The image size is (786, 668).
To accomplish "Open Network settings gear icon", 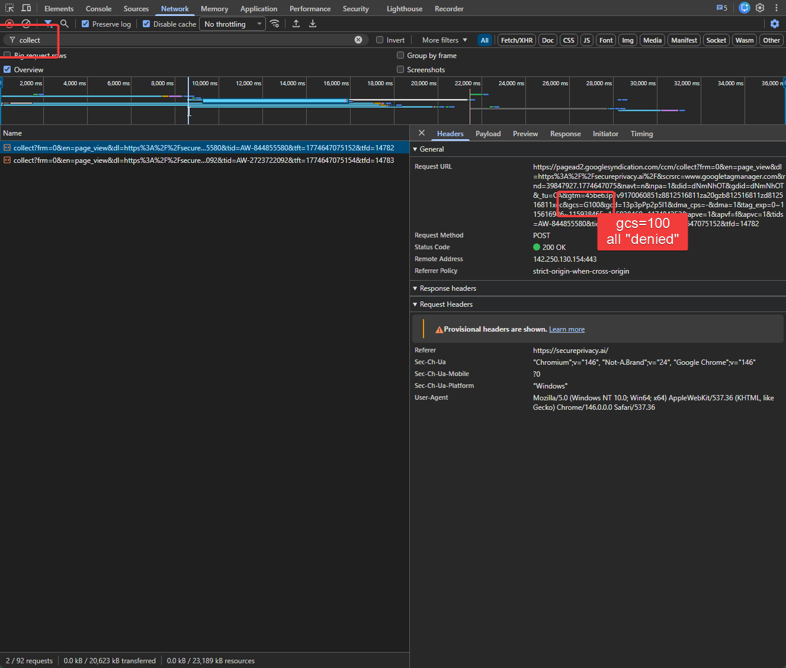I will pyautogui.click(x=775, y=24).
